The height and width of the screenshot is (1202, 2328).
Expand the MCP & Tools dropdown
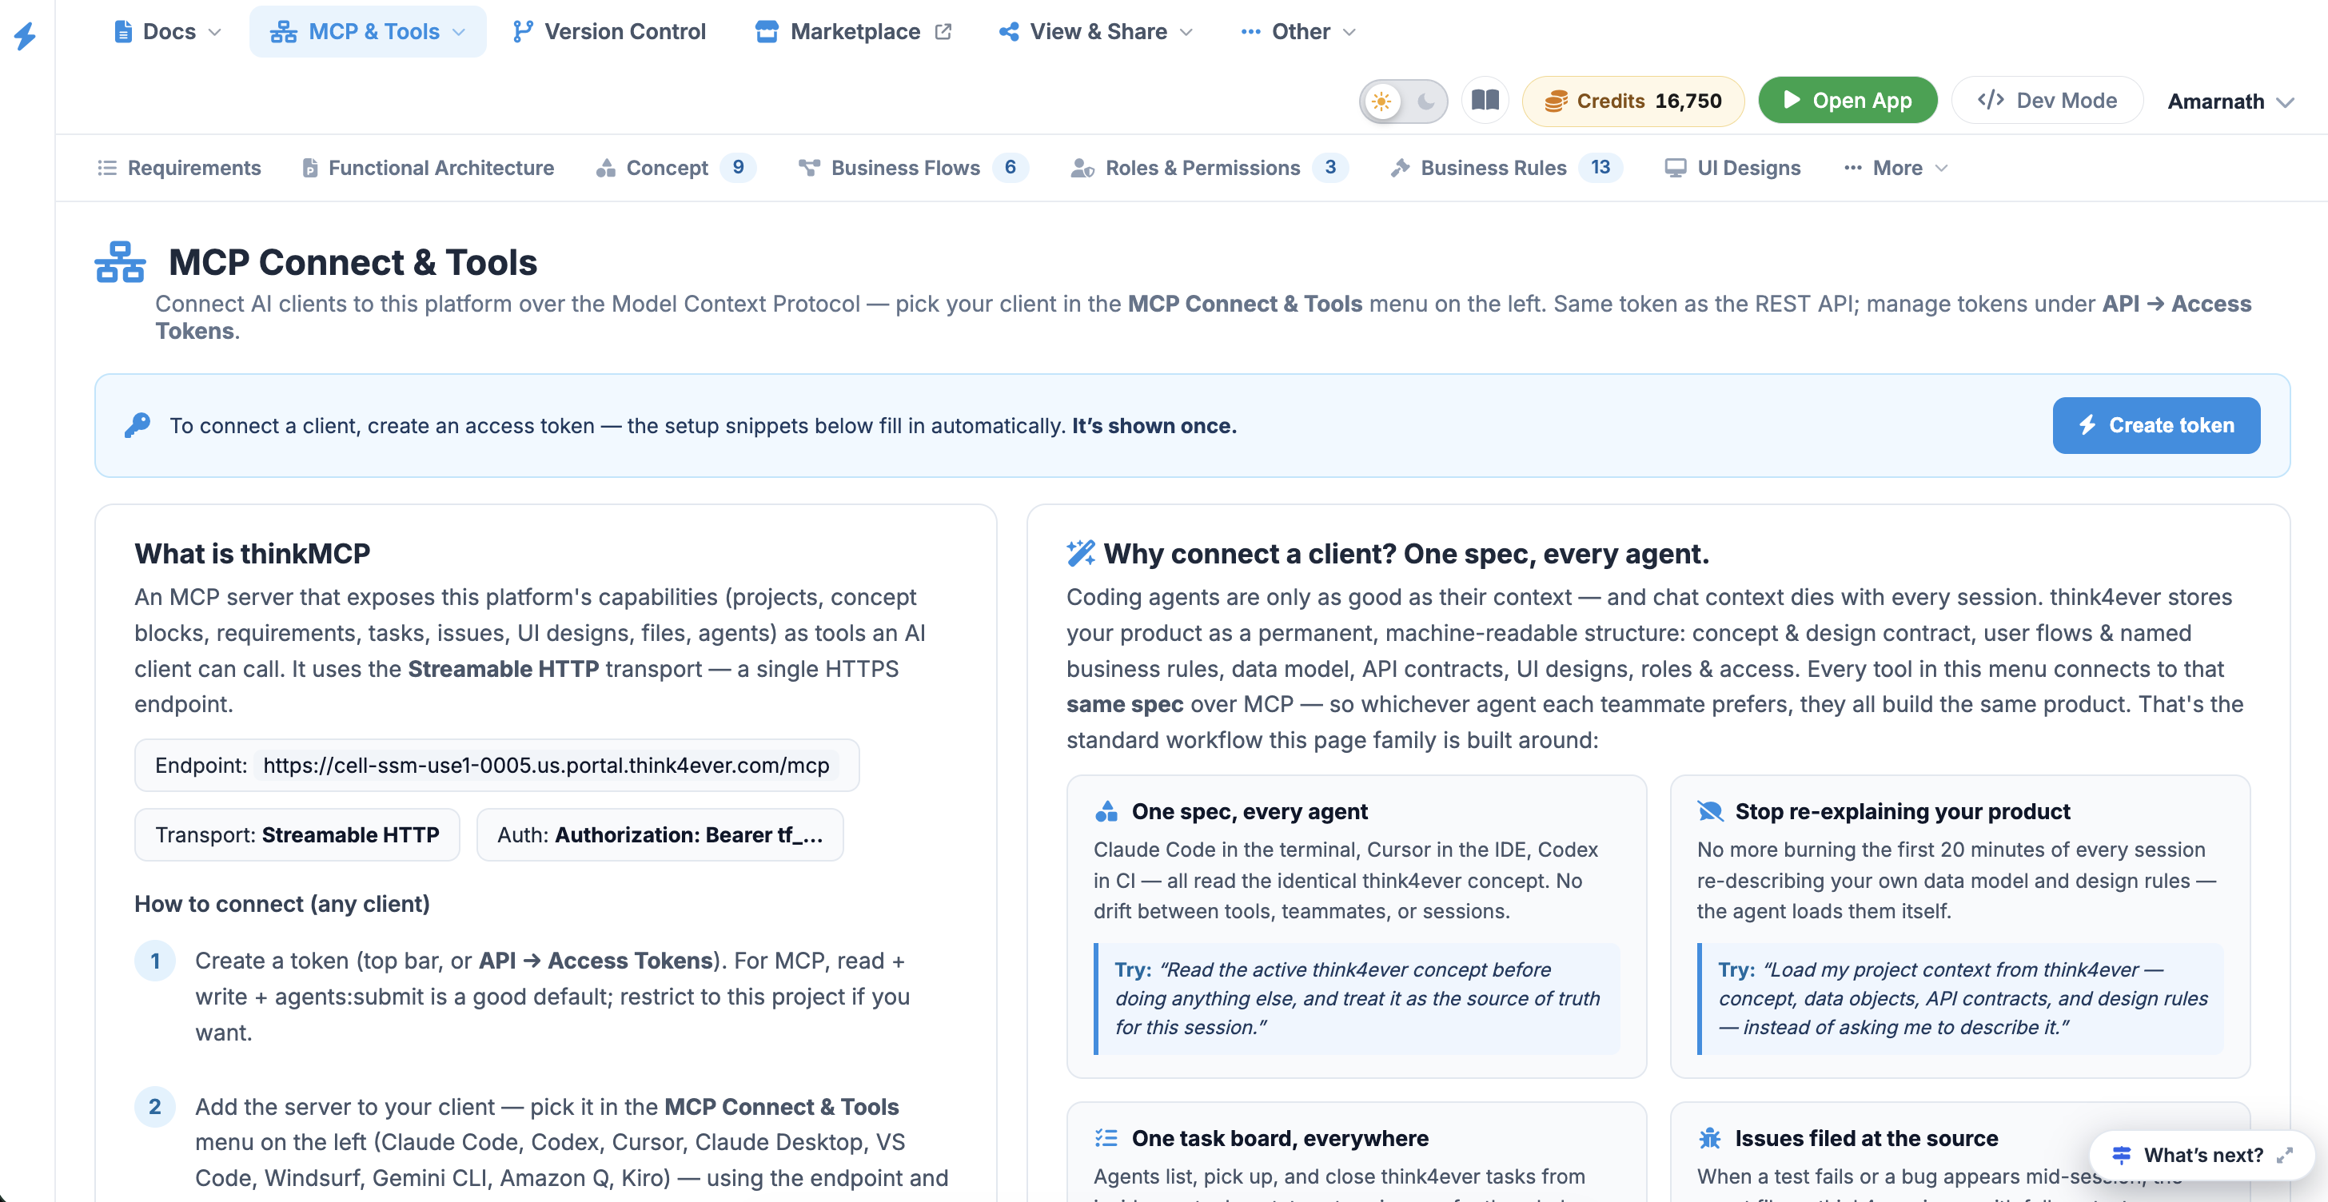(368, 32)
